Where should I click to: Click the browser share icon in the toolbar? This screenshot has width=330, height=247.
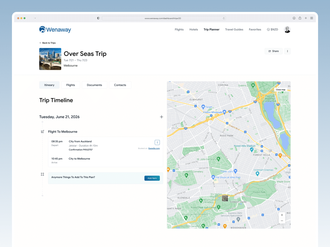coord(300,18)
